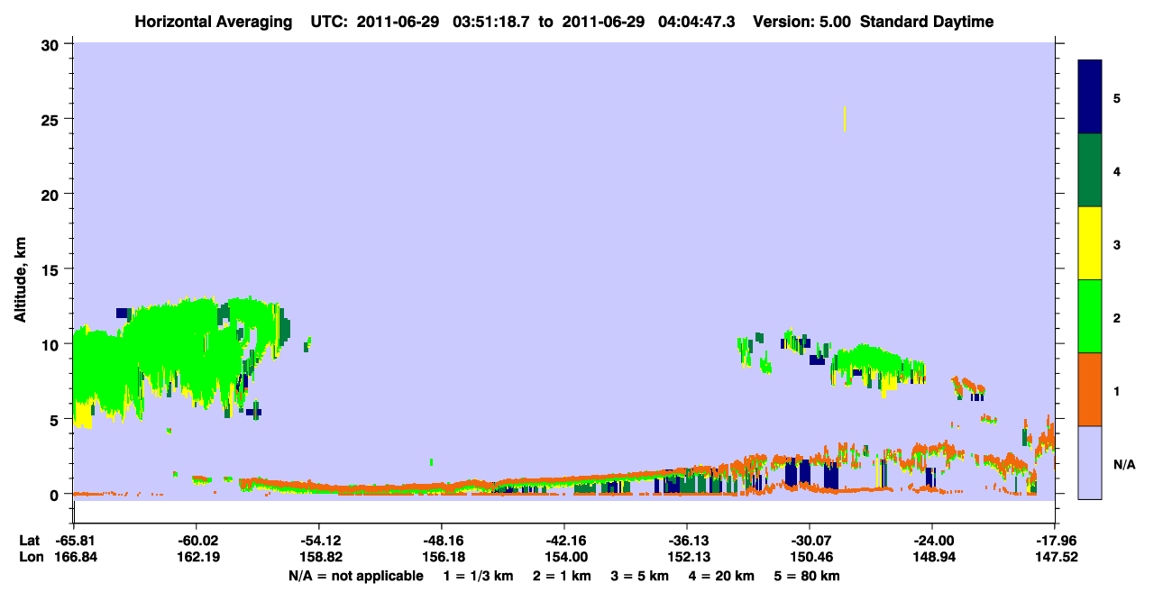Click the lavender N/A color swatch
Image resolution: width=1172 pixels, height=601 pixels.
[1090, 462]
